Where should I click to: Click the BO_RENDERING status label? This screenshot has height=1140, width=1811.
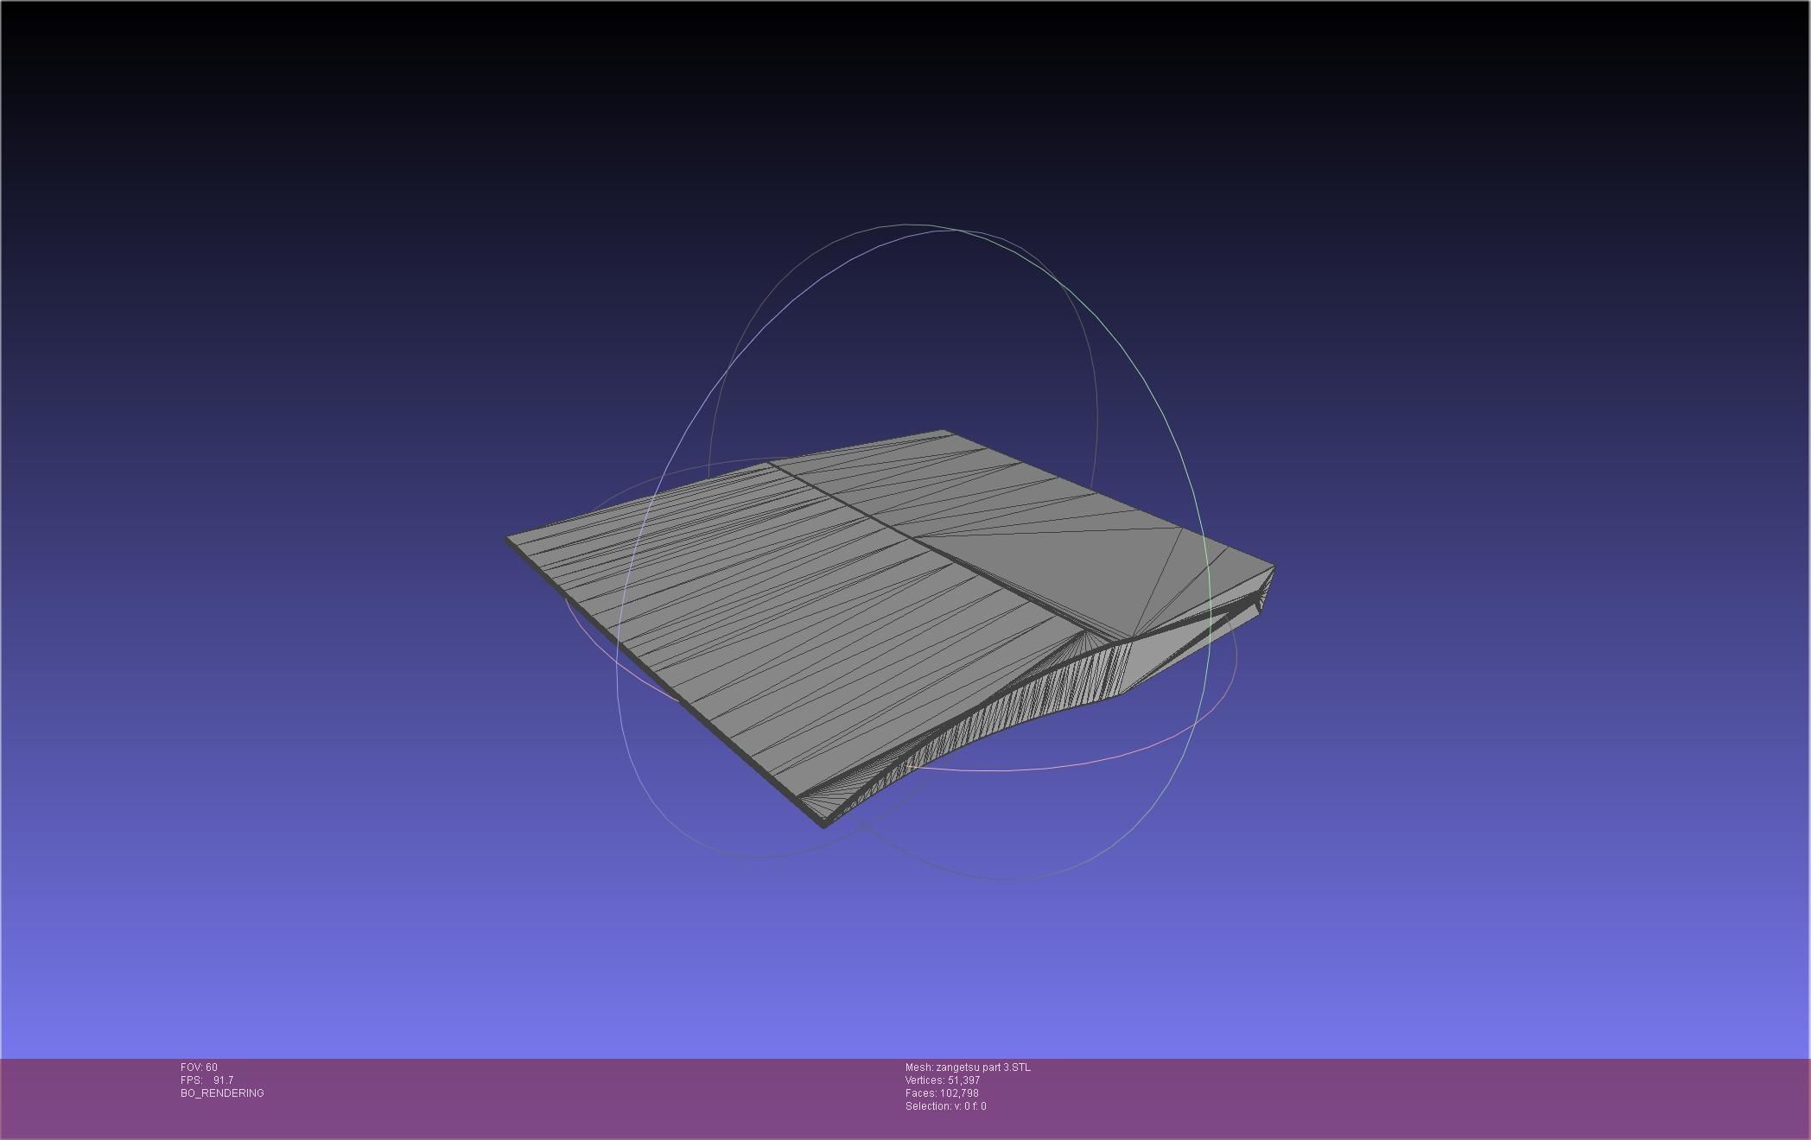(x=222, y=1093)
